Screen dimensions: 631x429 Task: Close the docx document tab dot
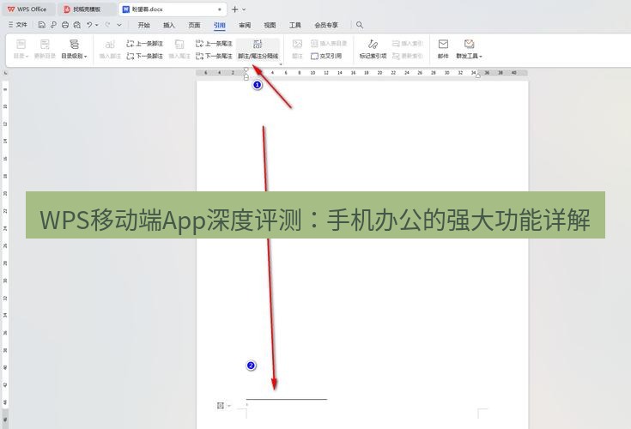click(x=220, y=9)
